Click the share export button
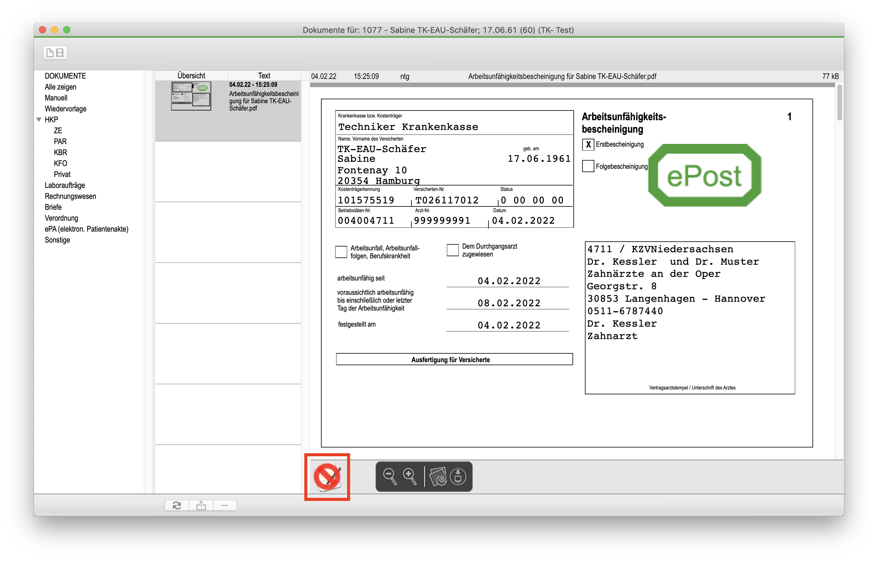Screen dimensions: 878x561 click(201, 505)
